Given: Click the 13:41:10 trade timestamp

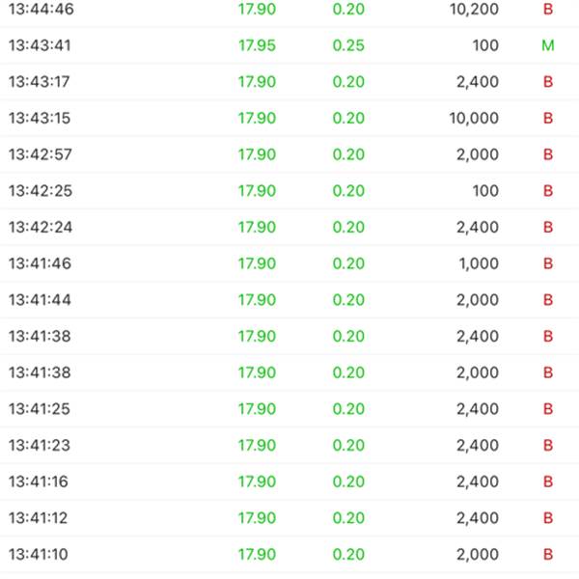Looking at the screenshot, I should tap(40, 555).
